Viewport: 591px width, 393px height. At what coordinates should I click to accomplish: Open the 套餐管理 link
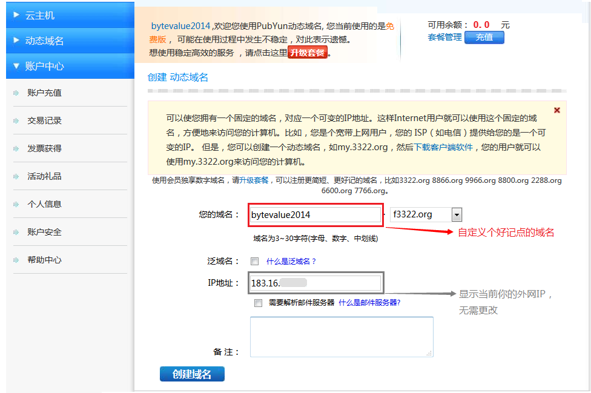coord(444,38)
